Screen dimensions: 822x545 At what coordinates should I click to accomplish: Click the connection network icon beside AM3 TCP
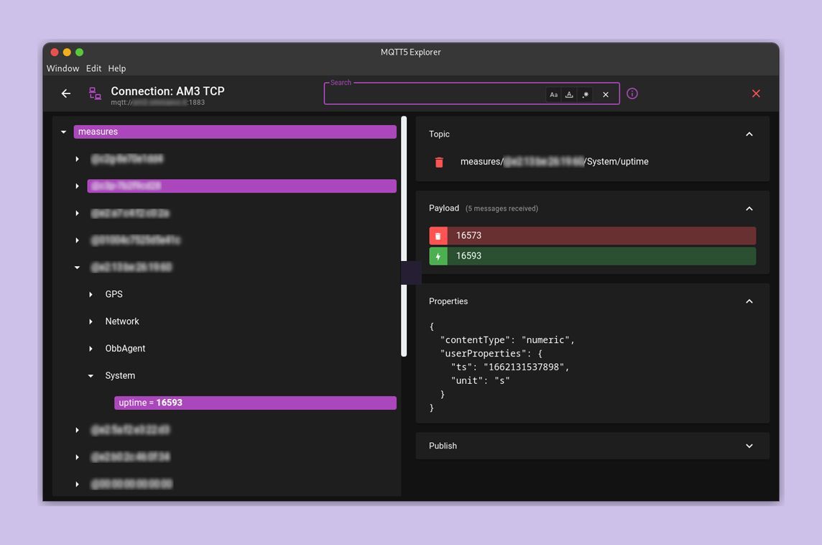[x=95, y=93]
